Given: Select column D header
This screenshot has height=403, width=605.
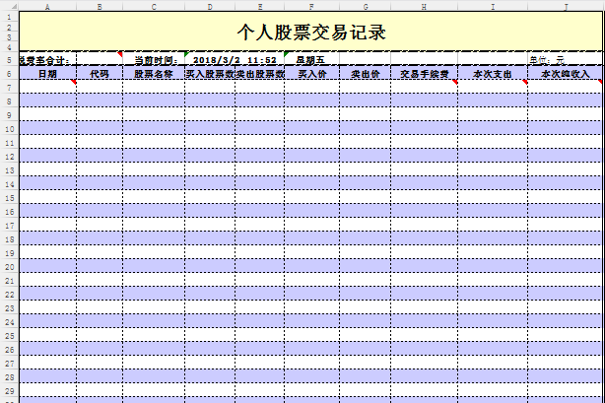Looking at the screenshot, I should [x=209, y=5].
